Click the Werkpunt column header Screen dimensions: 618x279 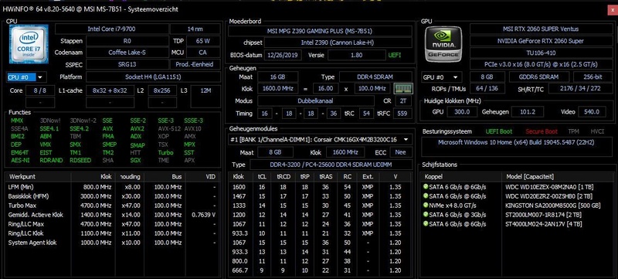click(38, 176)
